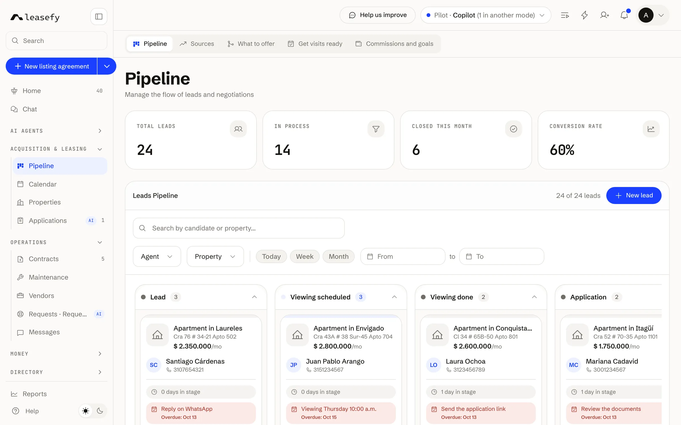This screenshot has height=425, width=681.
Task: Collapse the Lead column chevron
Action: pyautogui.click(x=255, y=297)
